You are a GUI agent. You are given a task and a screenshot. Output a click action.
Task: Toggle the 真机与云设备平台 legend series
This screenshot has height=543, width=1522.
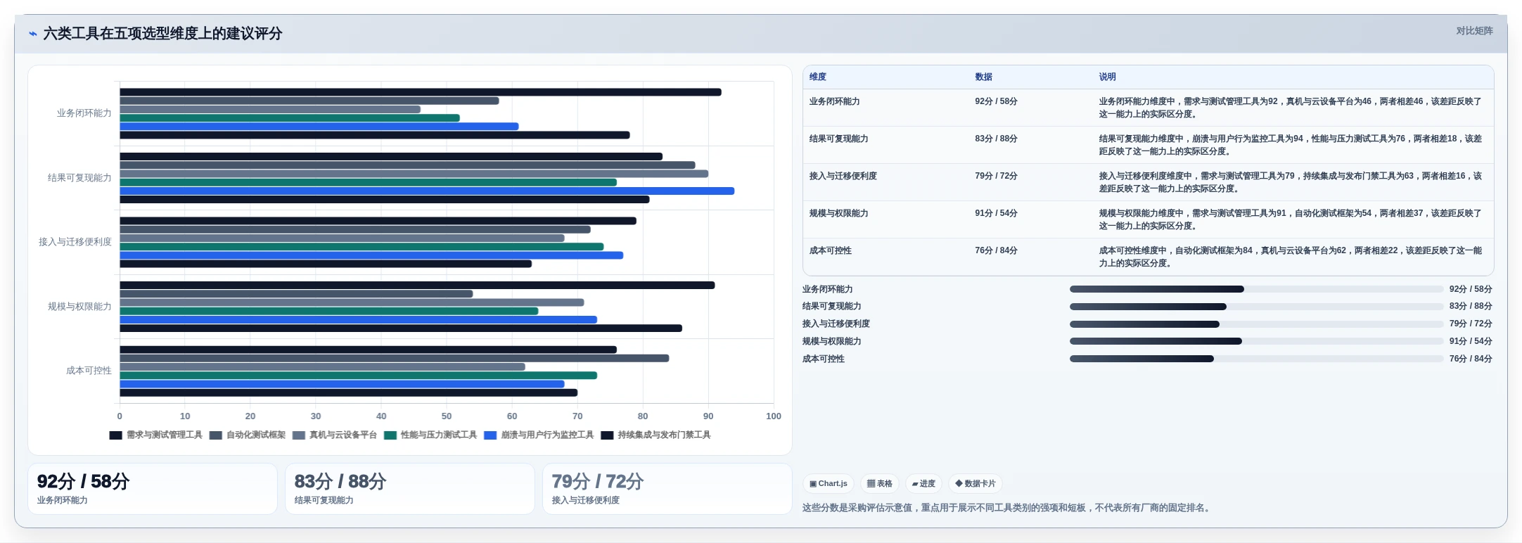point(335,435)
